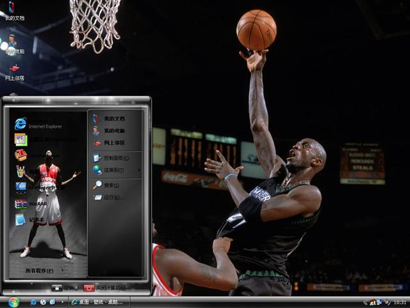The height and width of the screenshot is (308, 410).
Task: Launch WinRAR from the start menu
Action: [31, 204]
